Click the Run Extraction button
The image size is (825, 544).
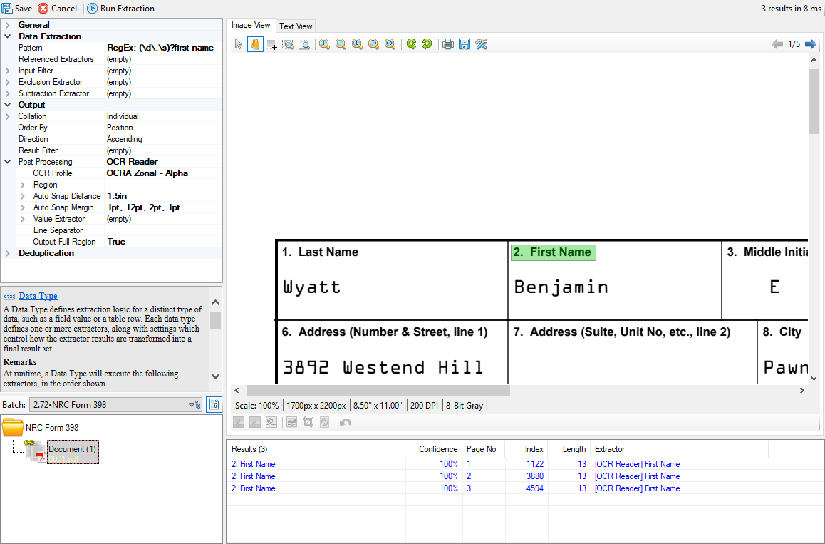pyautogui.click(x=120, y=9)
